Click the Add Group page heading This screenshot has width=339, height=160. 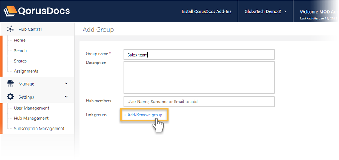(x=98, y=30)
